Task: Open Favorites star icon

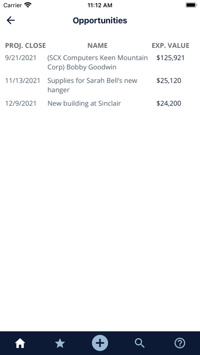Action: [60, 343]
